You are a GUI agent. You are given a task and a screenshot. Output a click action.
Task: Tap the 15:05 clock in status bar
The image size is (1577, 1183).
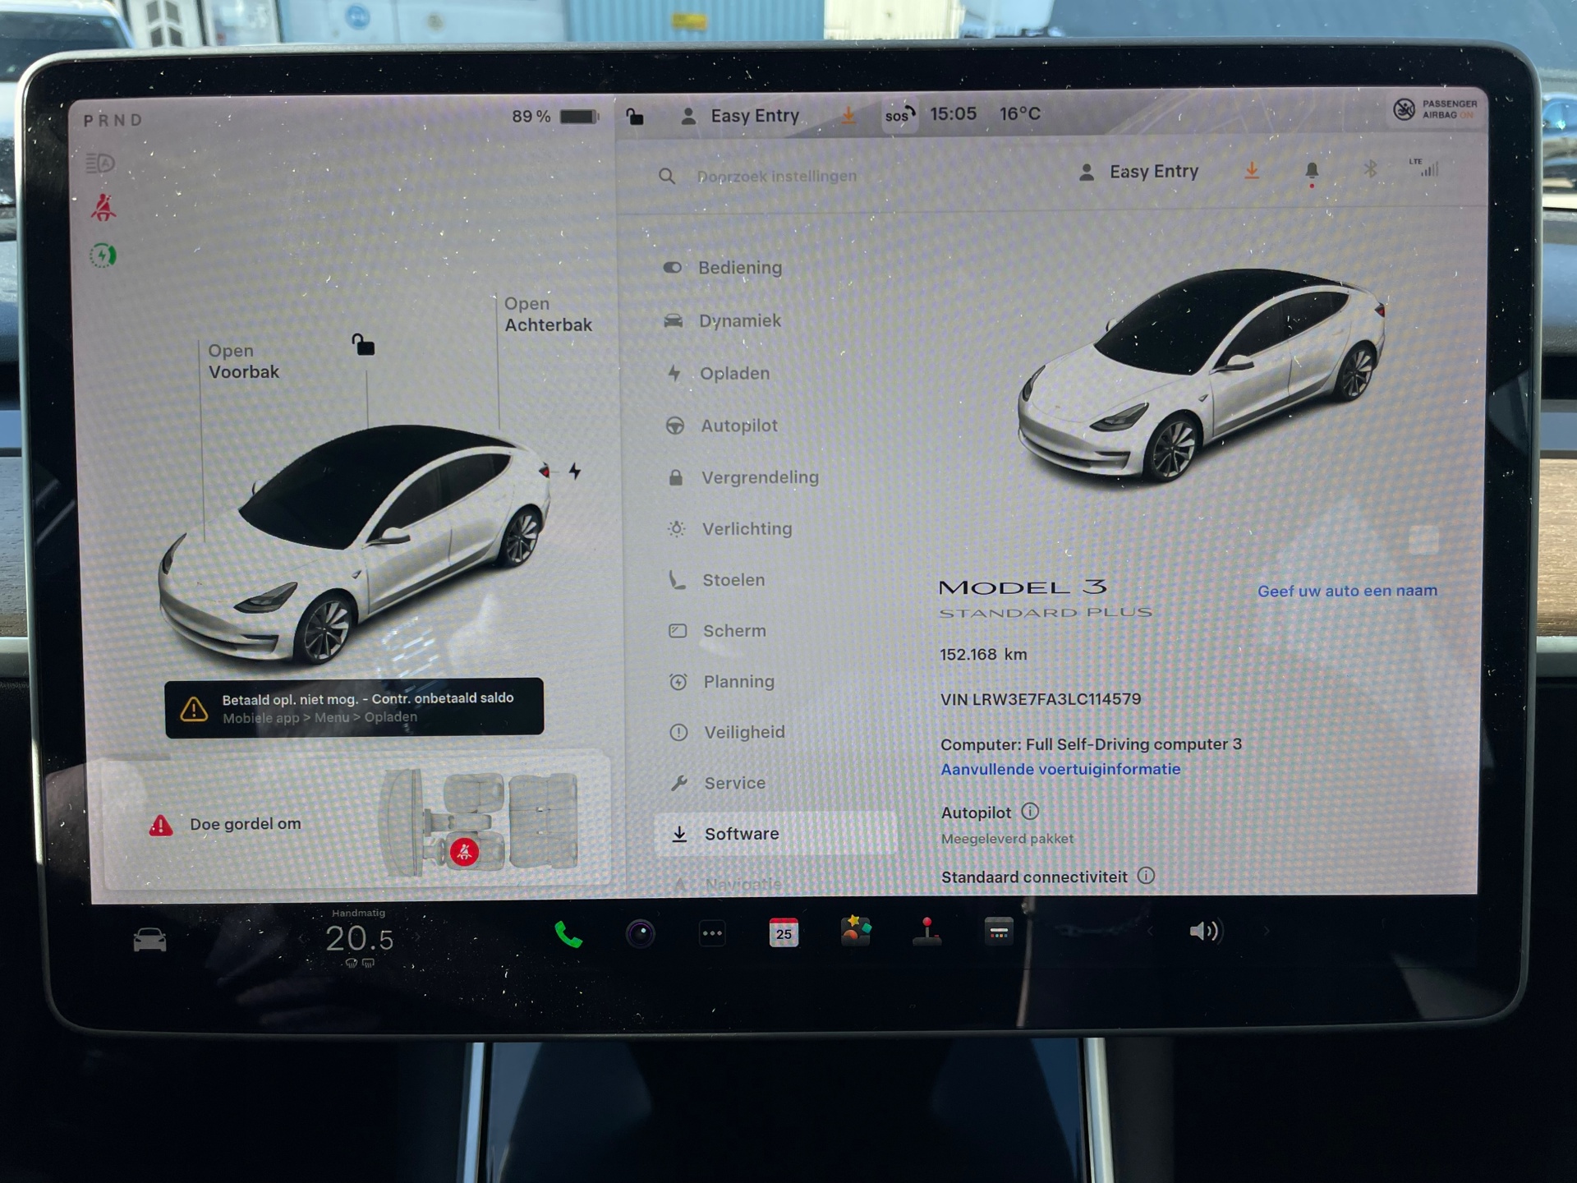(953, 114)
